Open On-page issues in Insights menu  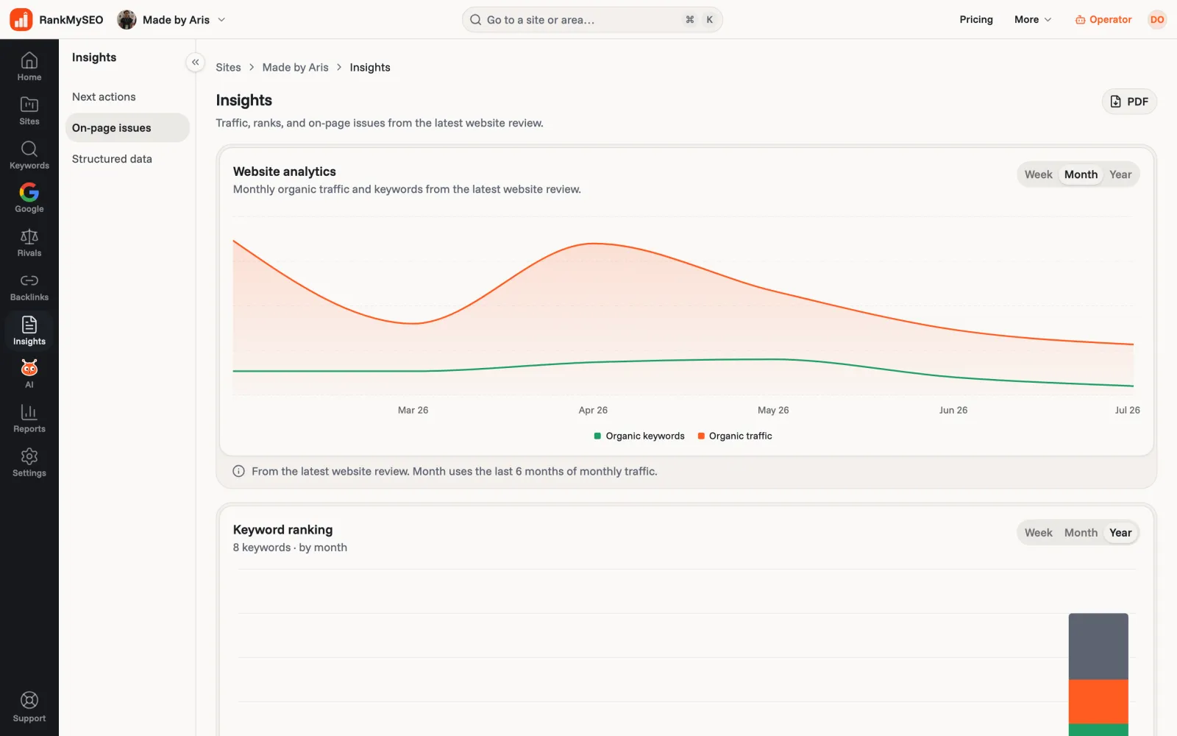pos(127,128)
